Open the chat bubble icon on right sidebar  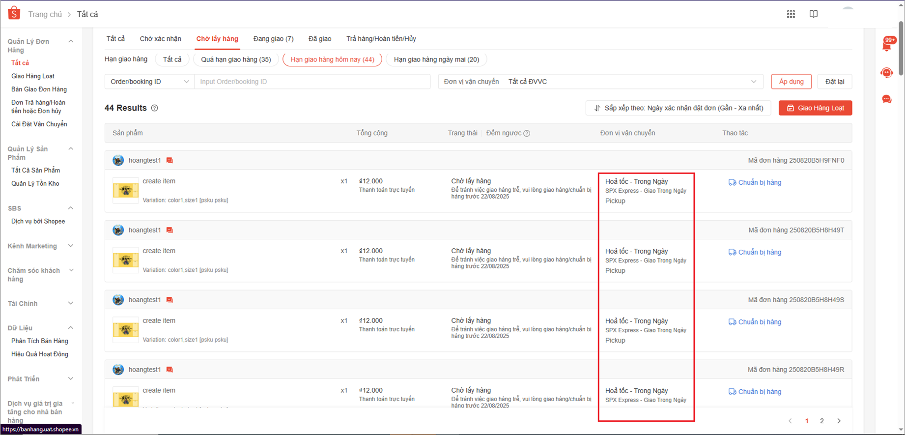(887, 99)
